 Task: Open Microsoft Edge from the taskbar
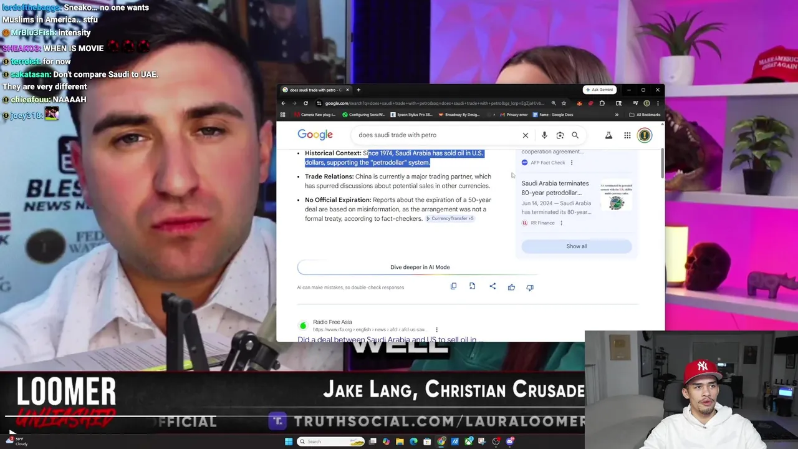pos(413,442)
